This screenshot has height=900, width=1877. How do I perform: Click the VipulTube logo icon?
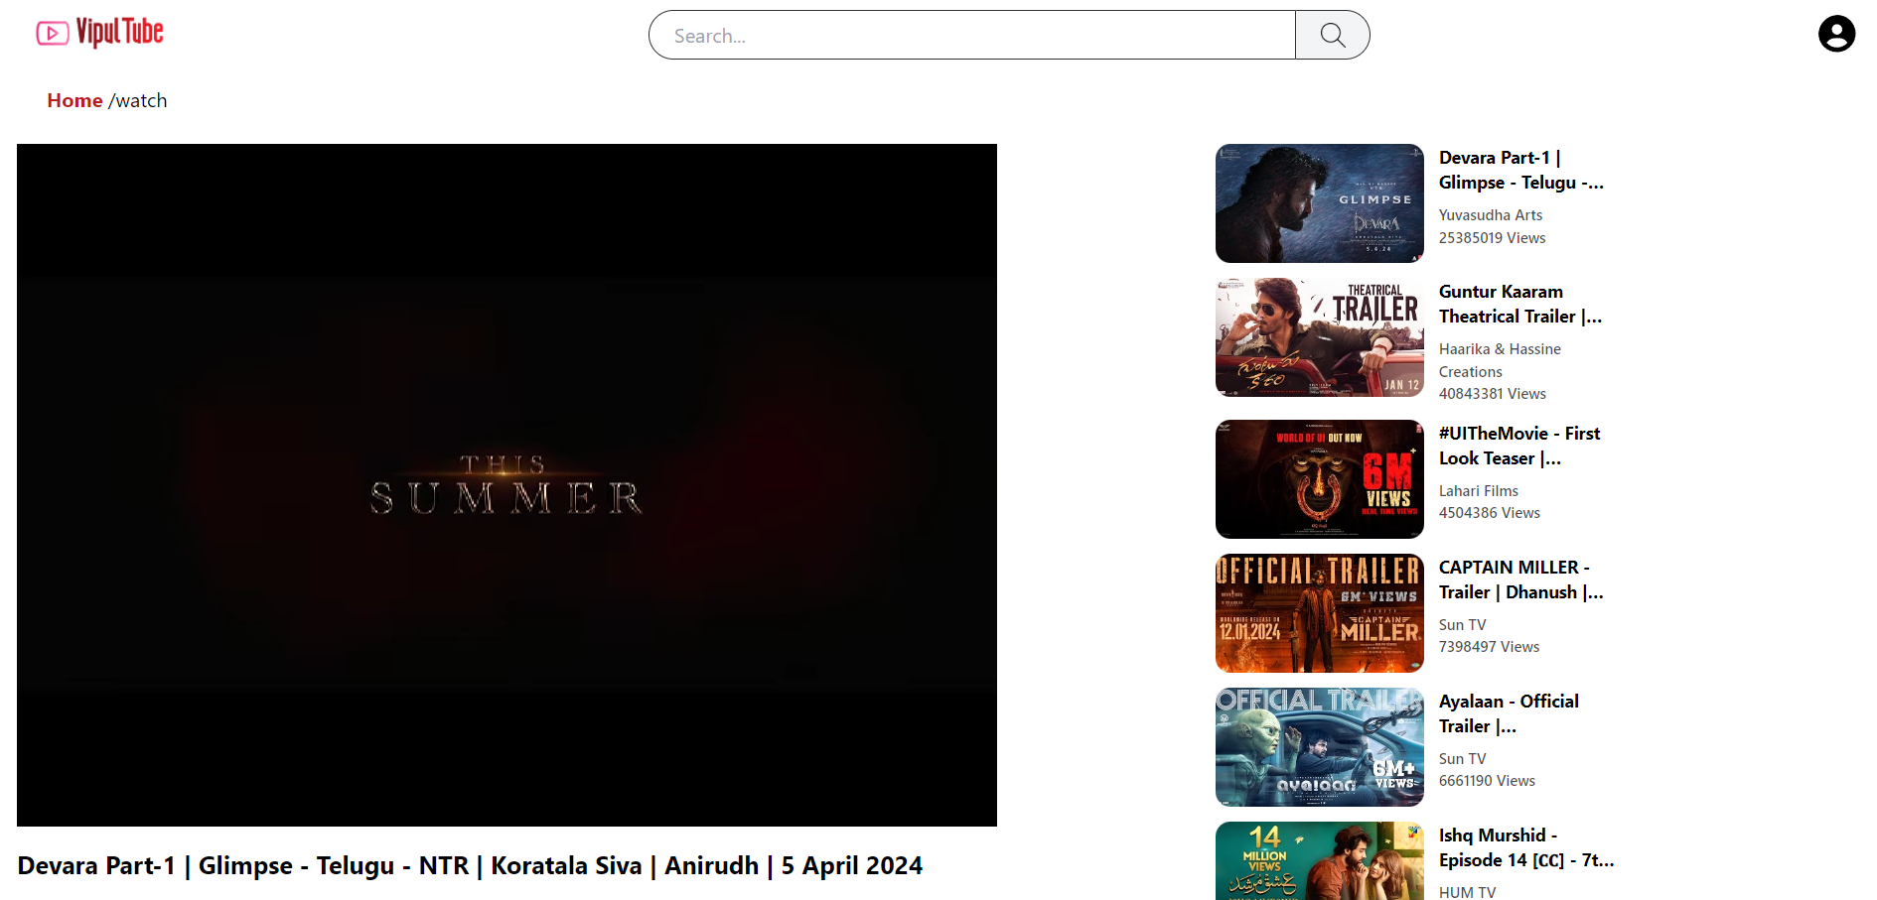(53, 34)
